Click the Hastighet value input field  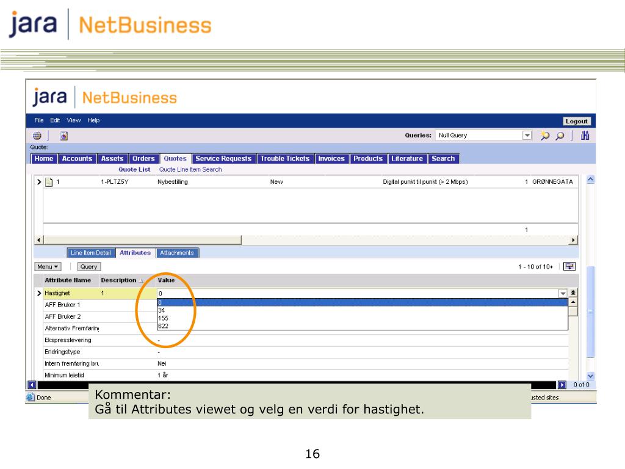point(358,294)
